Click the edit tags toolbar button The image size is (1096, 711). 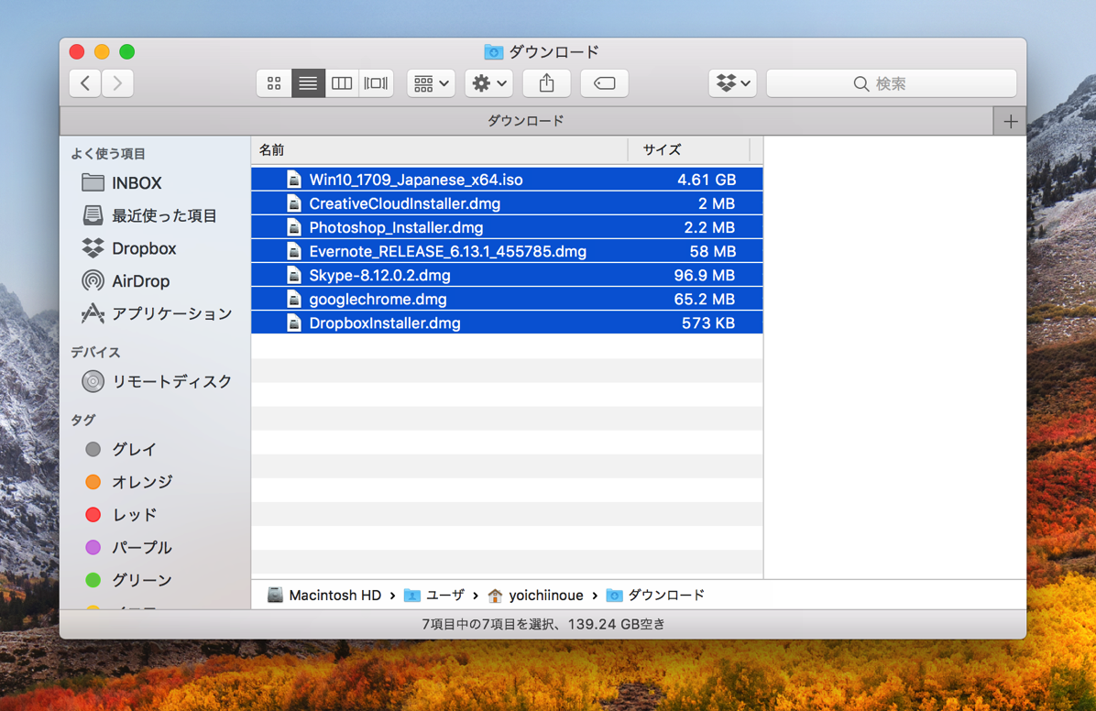605,83
